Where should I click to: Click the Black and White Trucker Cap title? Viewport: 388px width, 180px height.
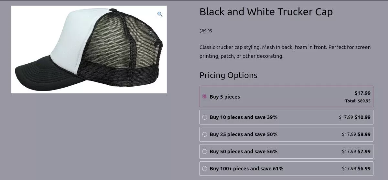point(266,12)
